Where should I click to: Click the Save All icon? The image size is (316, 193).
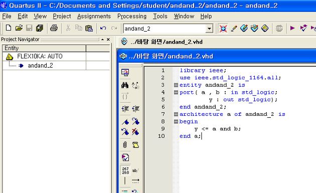tap(40, 28)
